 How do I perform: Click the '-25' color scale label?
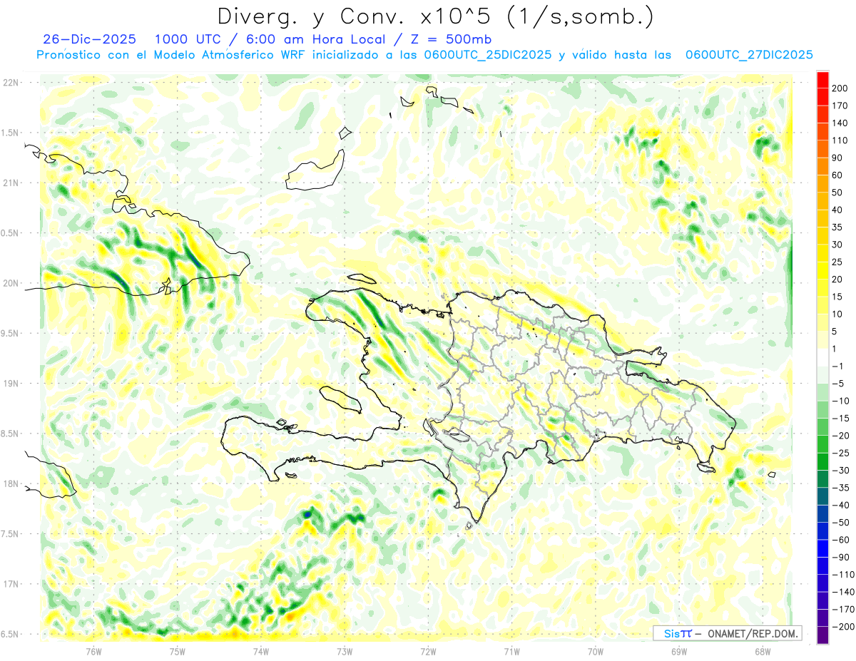pos(841,453)
